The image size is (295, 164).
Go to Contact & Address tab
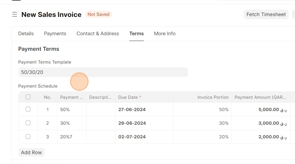click(98, 34)
